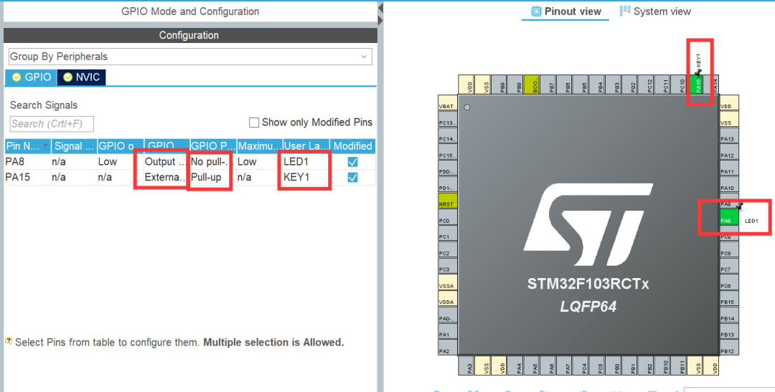
Task: Open the NVIC tab
Action: pos(81,77)
